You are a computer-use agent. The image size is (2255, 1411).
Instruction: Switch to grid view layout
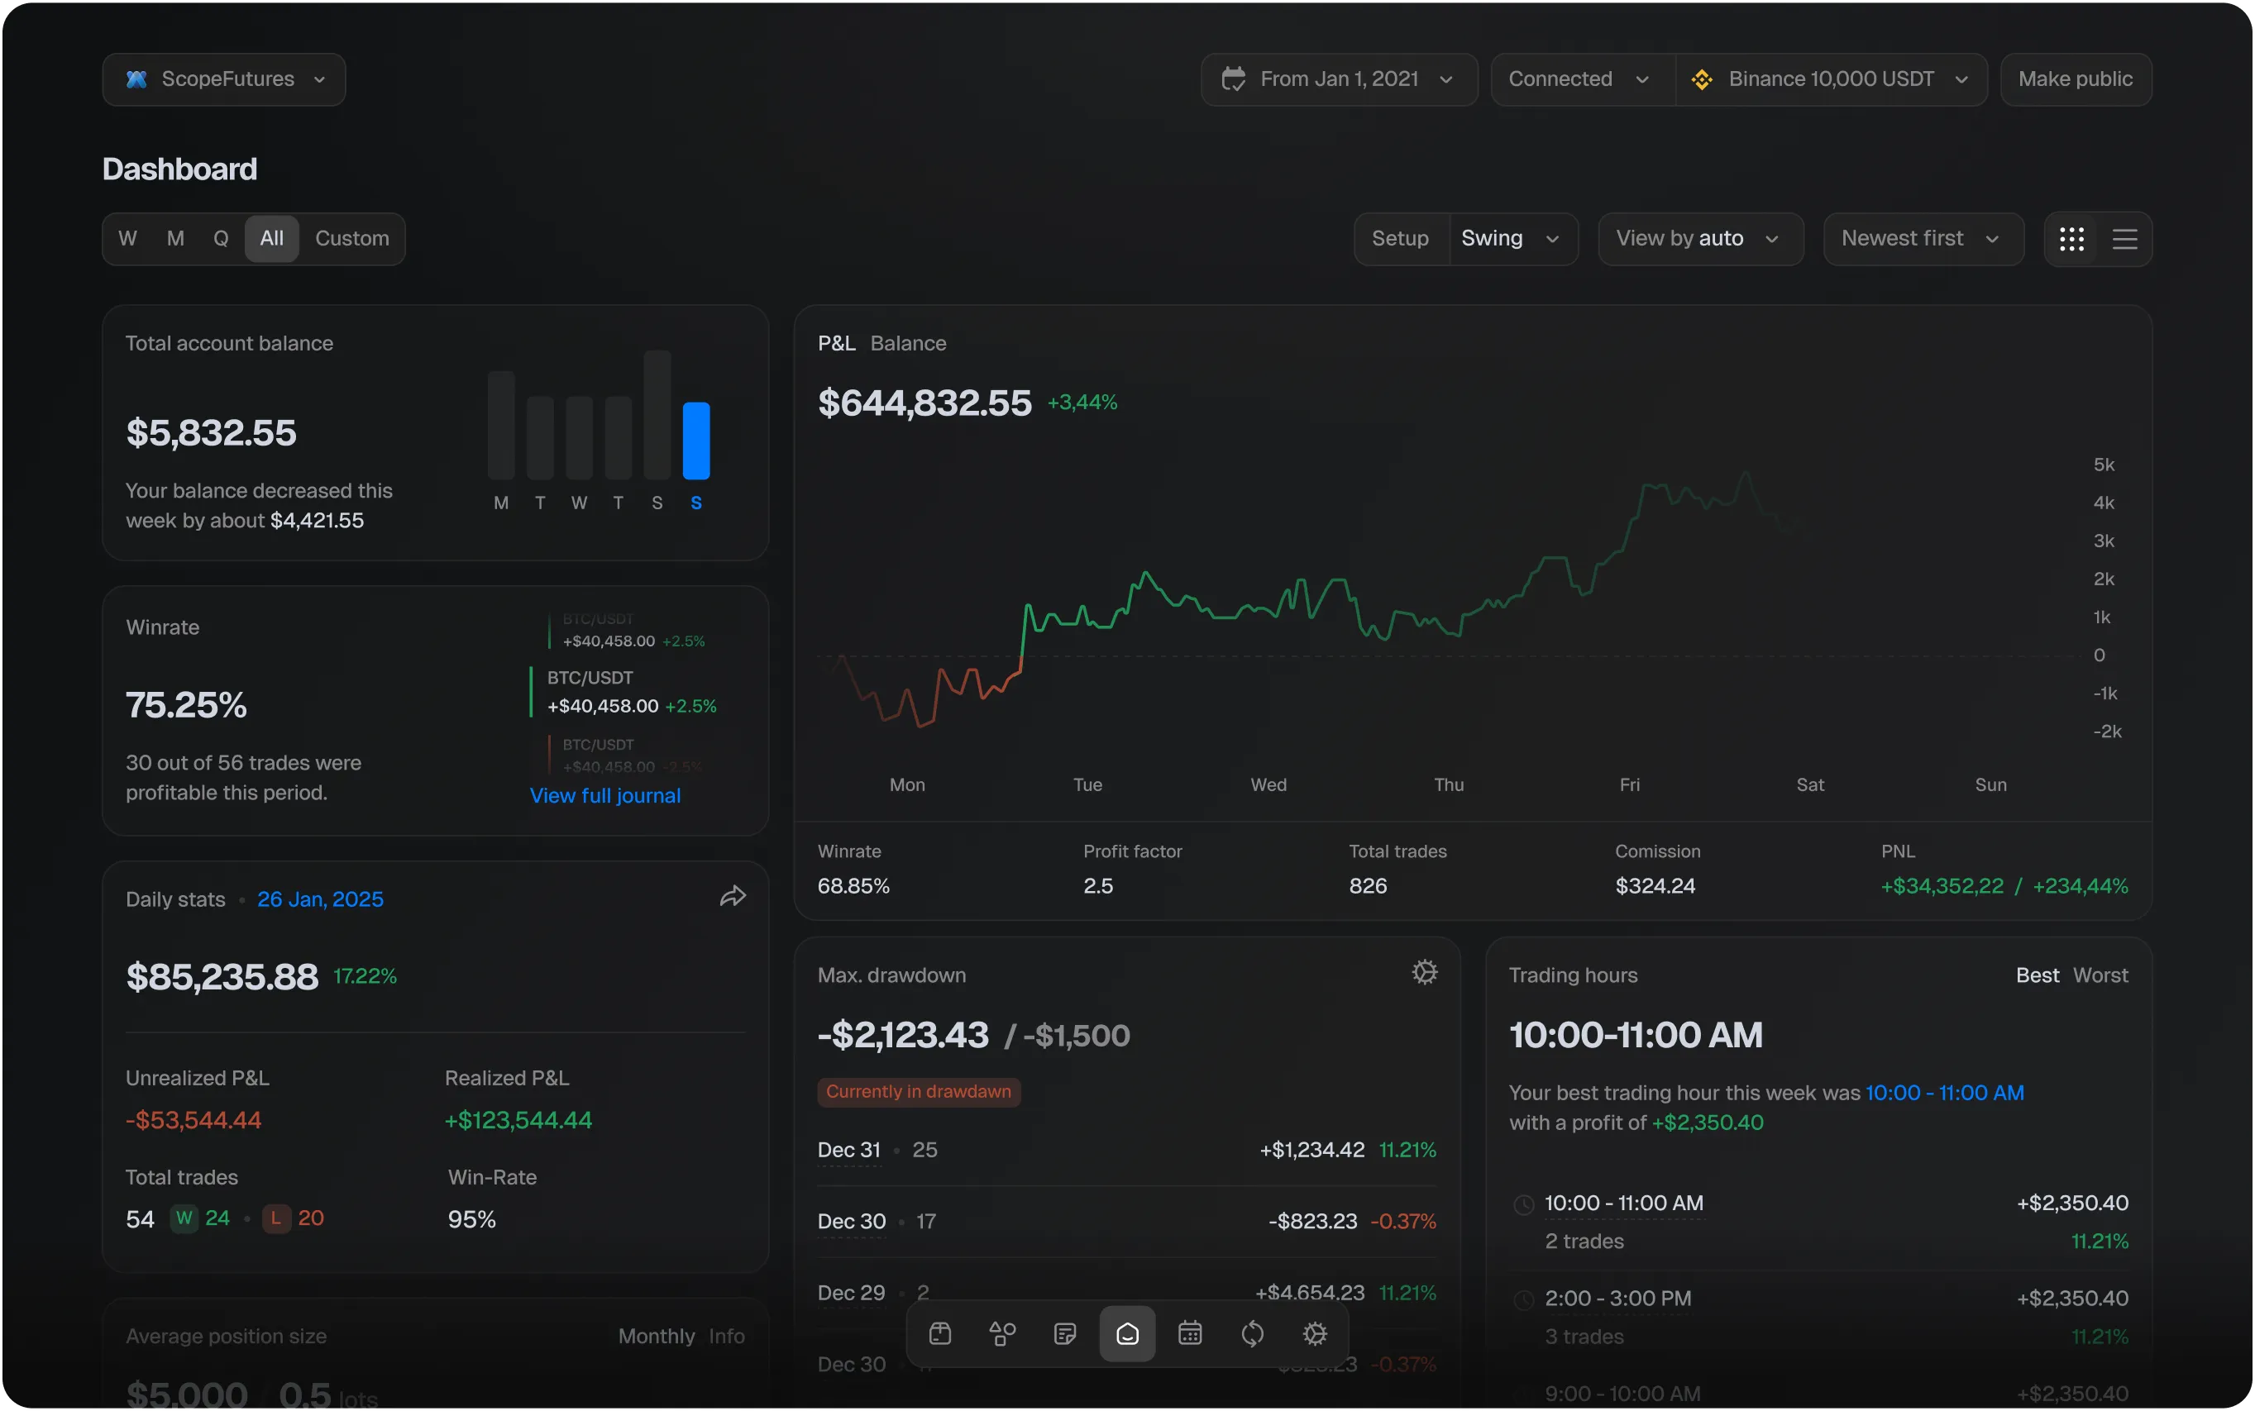(x=2072, y=240)
